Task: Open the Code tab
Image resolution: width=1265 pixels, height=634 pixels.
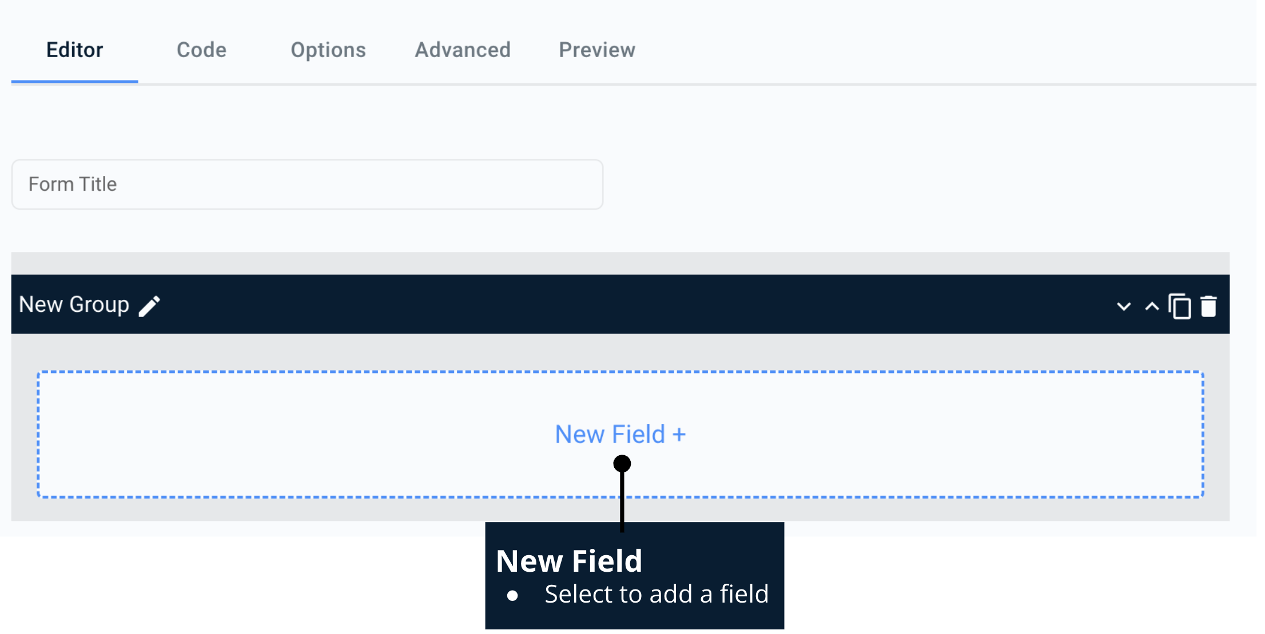Action: click(x=201, y=50)
